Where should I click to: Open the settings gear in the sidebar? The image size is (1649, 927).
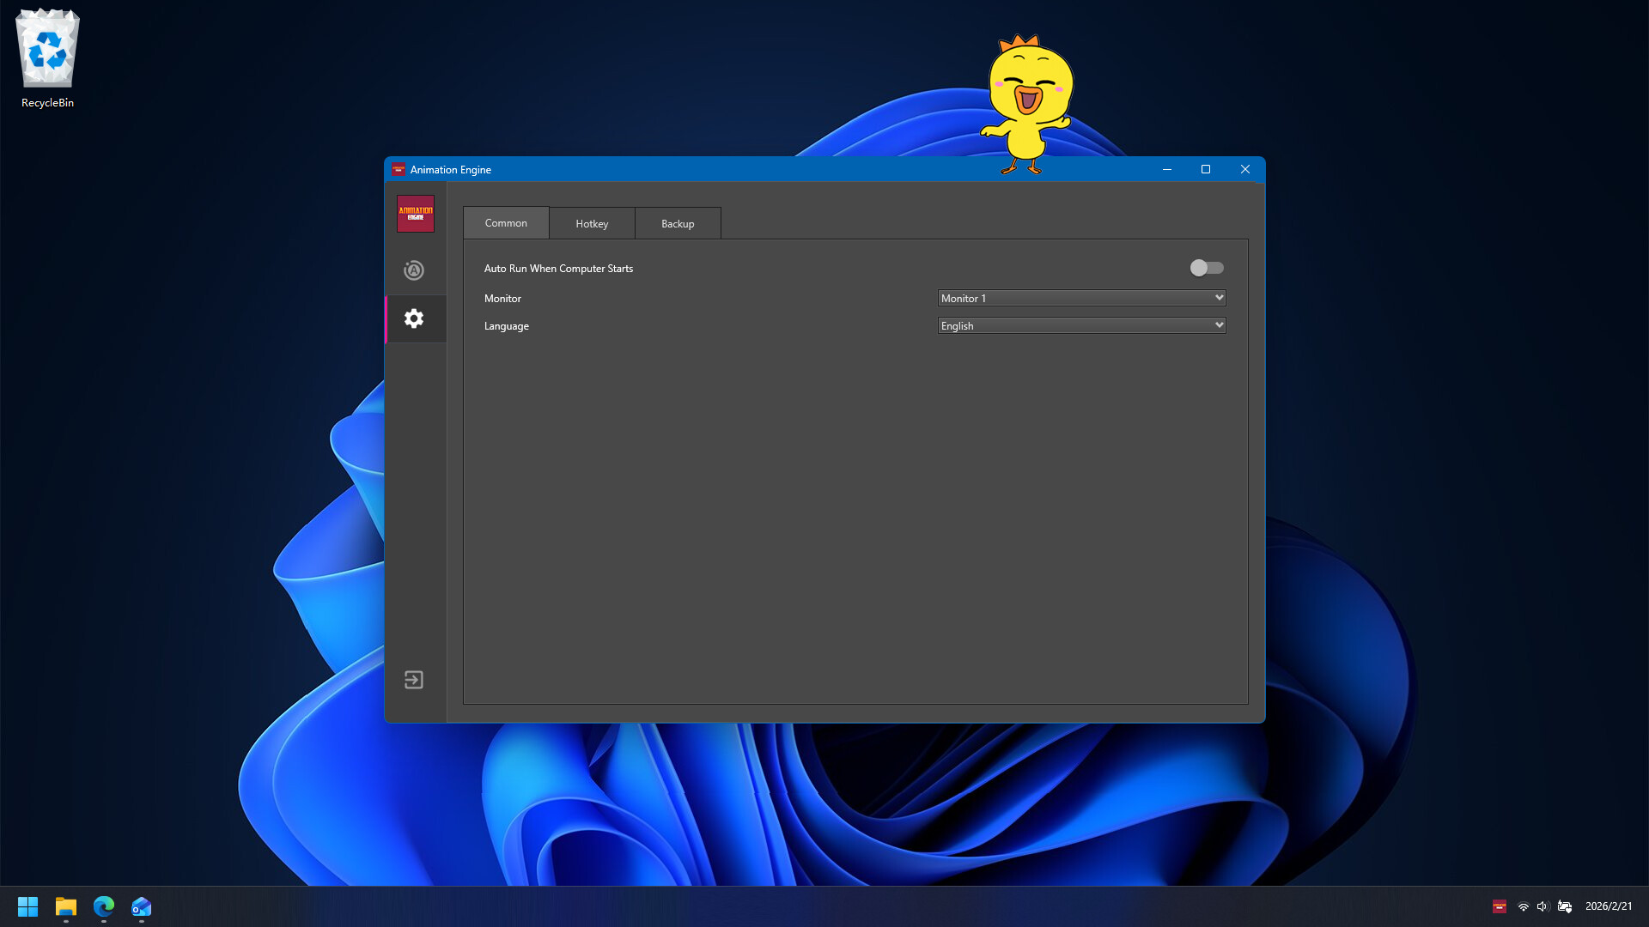415,318
